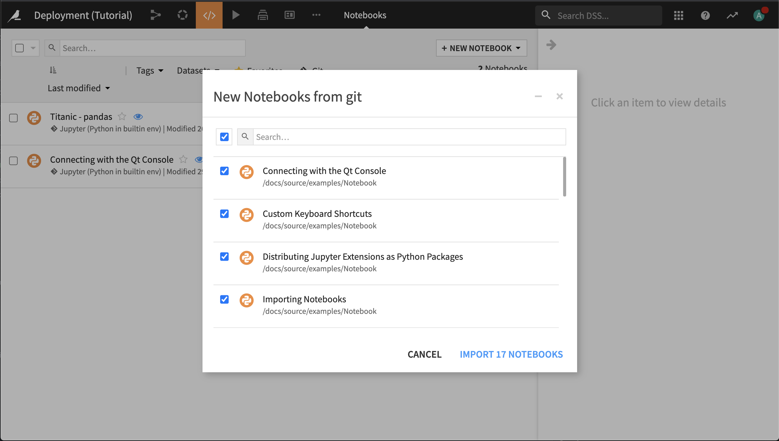Open the More actions ellipsis menu
Image resolution: width=779 pixels, height=441 pixels.
pyautogui.click(x=317, y=15)
